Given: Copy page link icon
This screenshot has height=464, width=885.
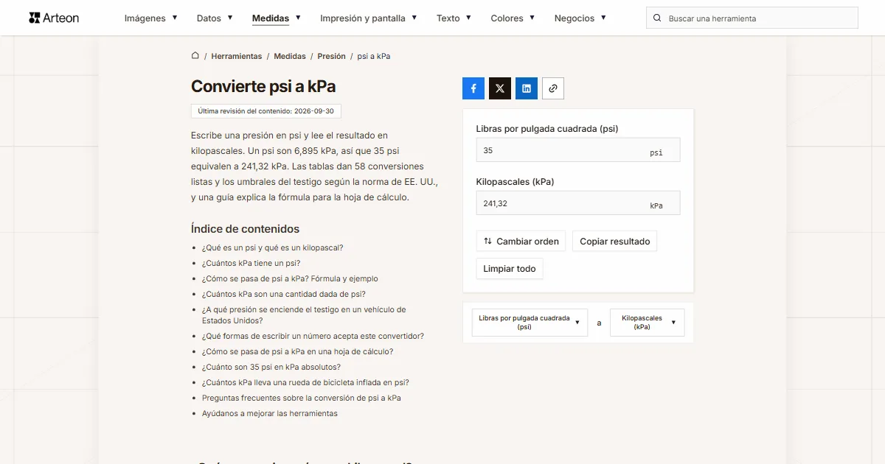Looking at the screenshot, I should [x=553, y=88].
